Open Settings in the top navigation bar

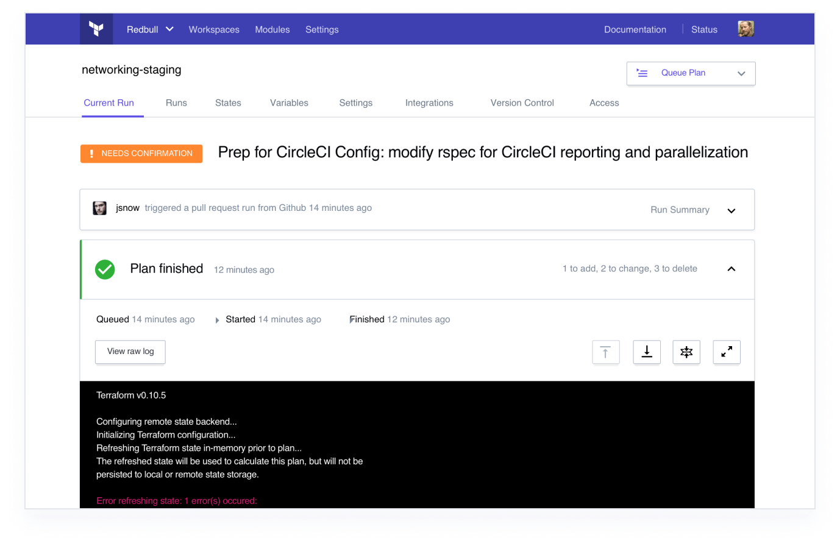322,29
